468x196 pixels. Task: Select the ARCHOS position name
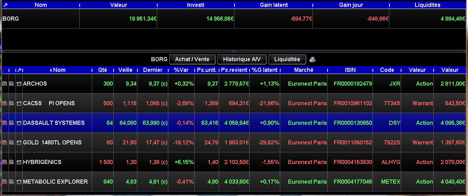click(35, 84)
